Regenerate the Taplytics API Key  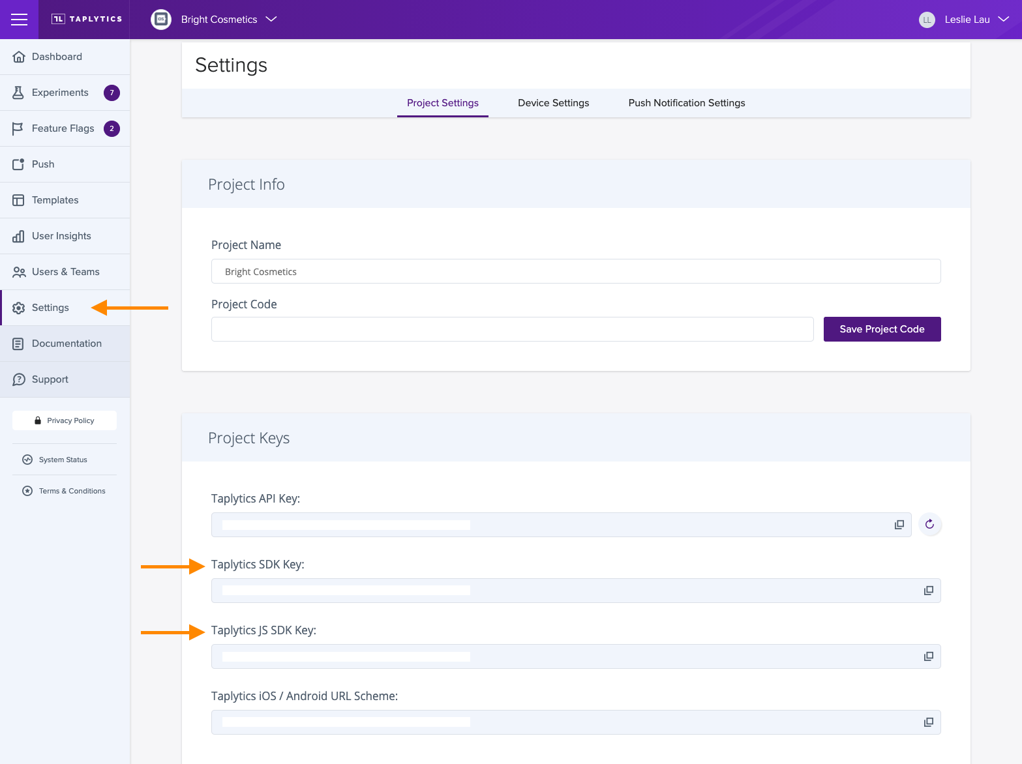[930, 524]
